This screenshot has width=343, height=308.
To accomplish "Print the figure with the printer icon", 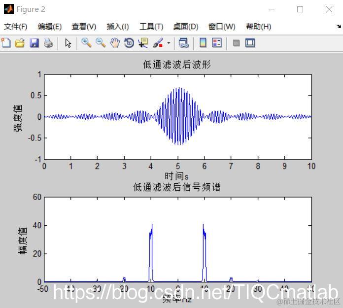I will [48, 43].
